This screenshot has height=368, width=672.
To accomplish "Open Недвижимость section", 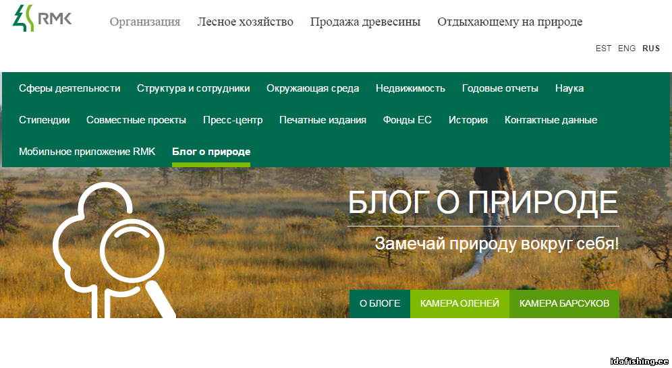I will click(410, 88).
